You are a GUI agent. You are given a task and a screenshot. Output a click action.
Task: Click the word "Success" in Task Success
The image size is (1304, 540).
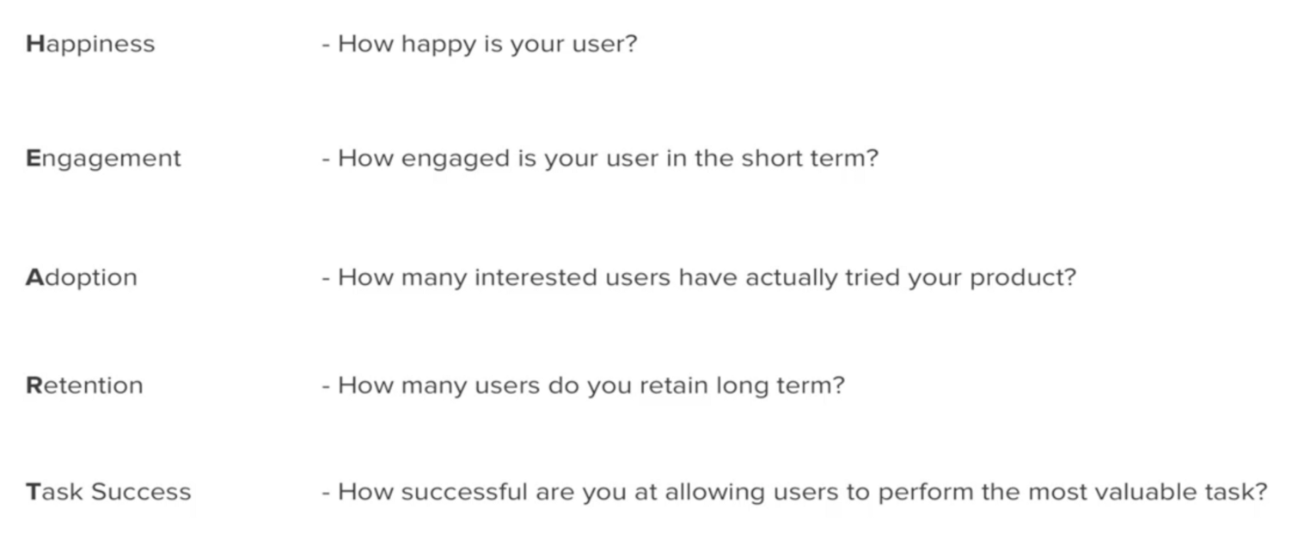141,492
